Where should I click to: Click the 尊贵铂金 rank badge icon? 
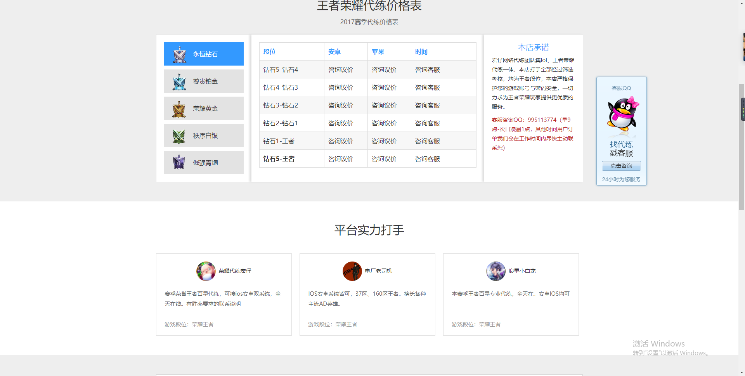tap(179, 81)
